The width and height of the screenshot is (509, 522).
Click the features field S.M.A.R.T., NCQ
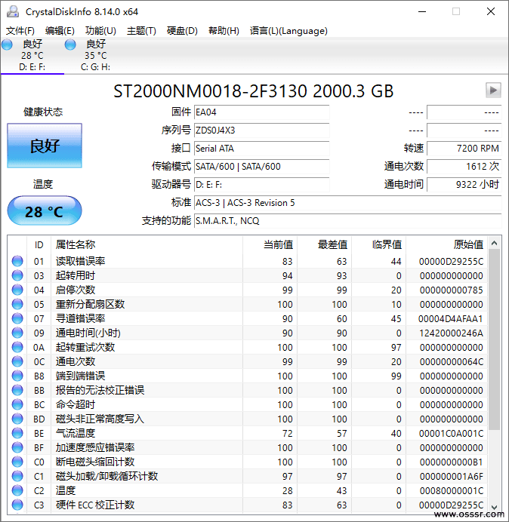(x=347, y=221)
